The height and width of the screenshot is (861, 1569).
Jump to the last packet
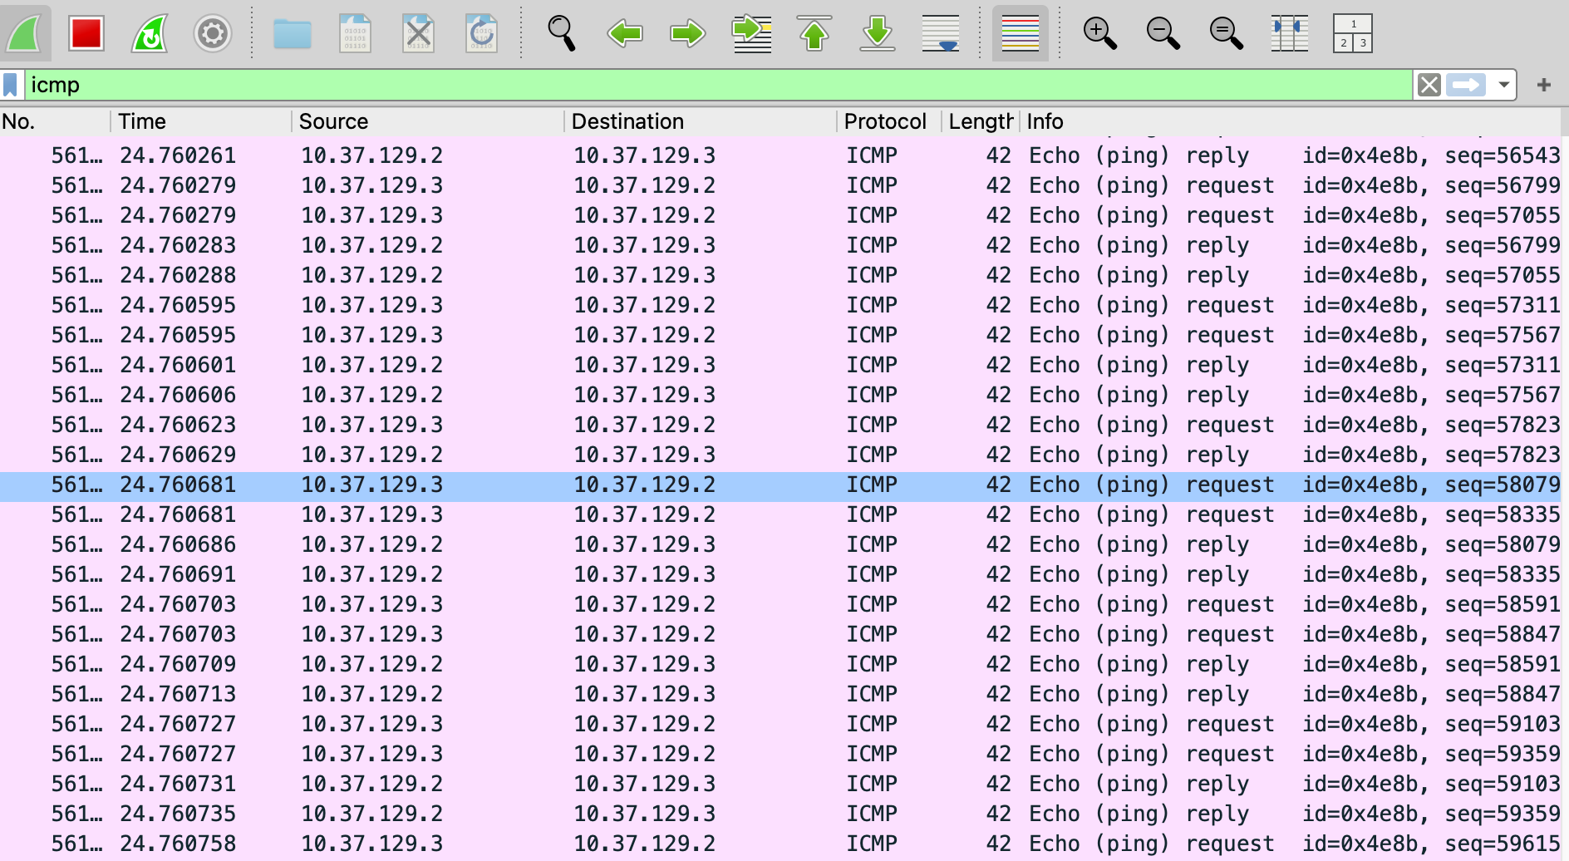[x=878, y=34]
